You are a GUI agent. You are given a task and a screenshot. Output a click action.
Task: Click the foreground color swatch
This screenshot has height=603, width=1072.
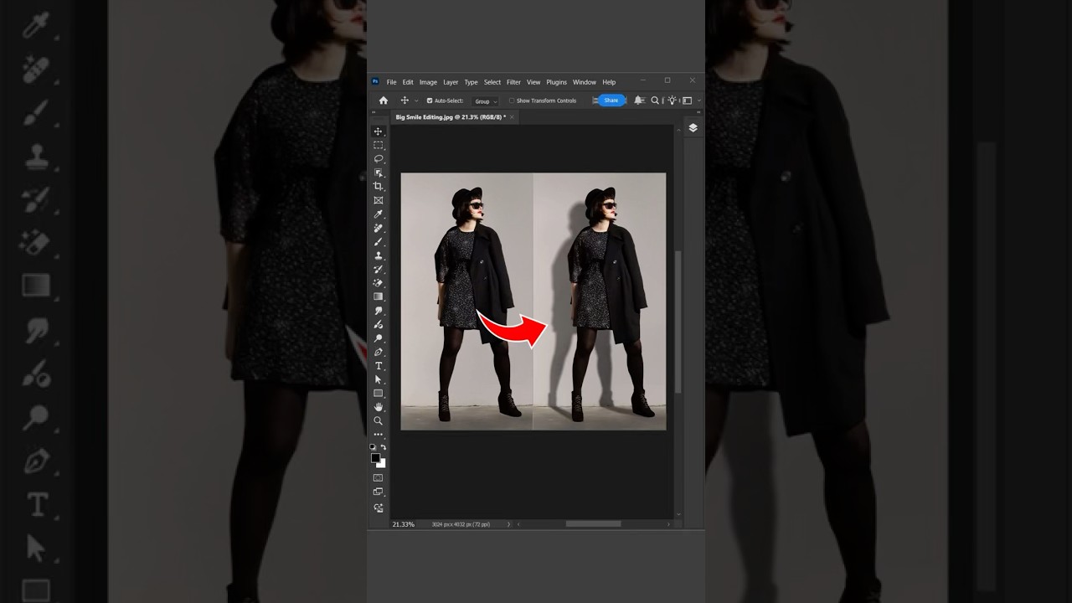(x=375, y=458)
